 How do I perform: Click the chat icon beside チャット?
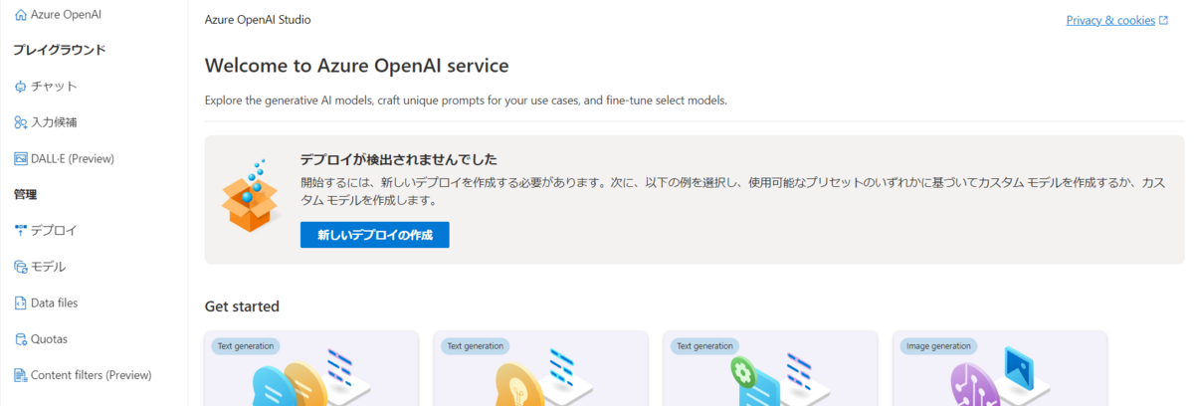[21, 87]
